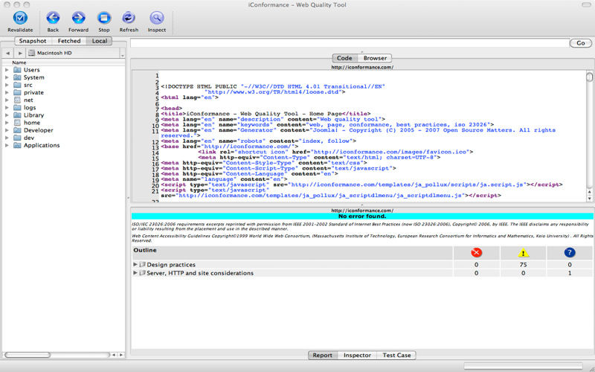
Task: Click the logs folder icon
Action: 17,108
